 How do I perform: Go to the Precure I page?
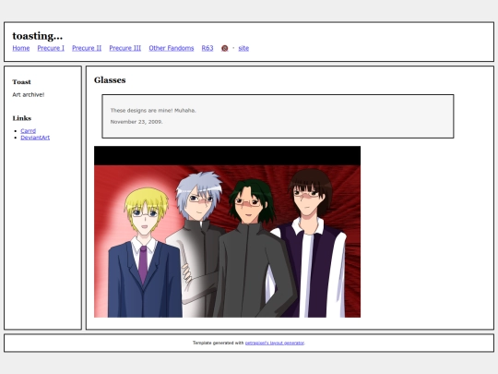[51, 48]
